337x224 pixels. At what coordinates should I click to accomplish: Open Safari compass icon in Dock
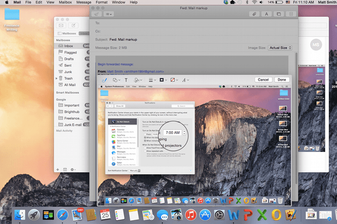point(63,215)
